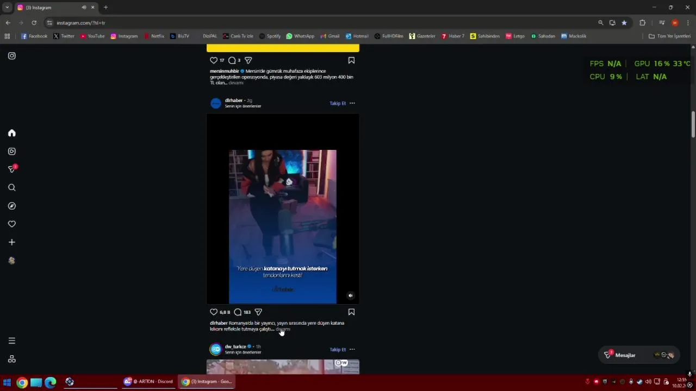Click the page vertical scrollbar thumb
This screenshot has width=696, height=391.
click(x=693, y=125)
